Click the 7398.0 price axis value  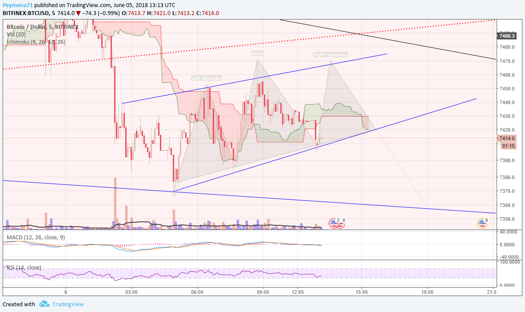[507, 161]
